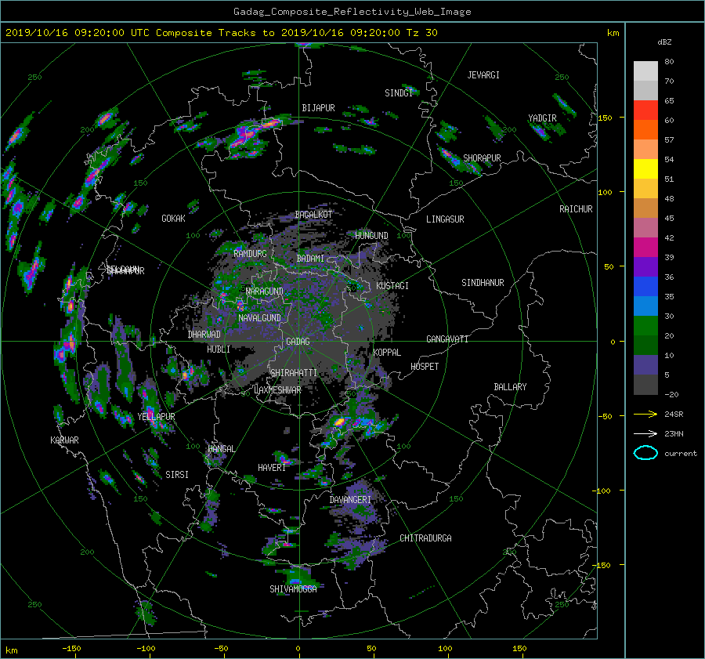Click the SIRSI city label
705x659 pixels.
click(x=177, y=475)
